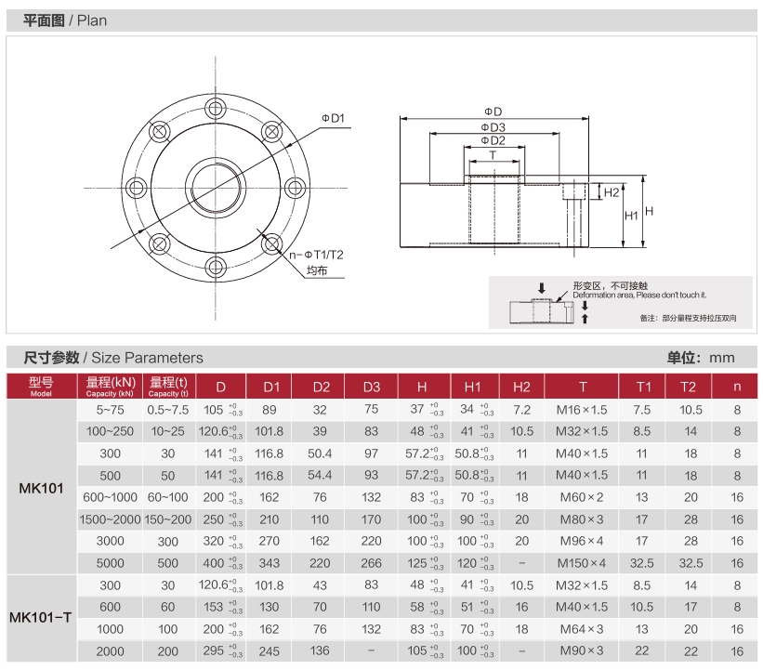Viewport: 763px width, 670px height.
Task: Click the T2 column header
Action: [x=688, y=387]
